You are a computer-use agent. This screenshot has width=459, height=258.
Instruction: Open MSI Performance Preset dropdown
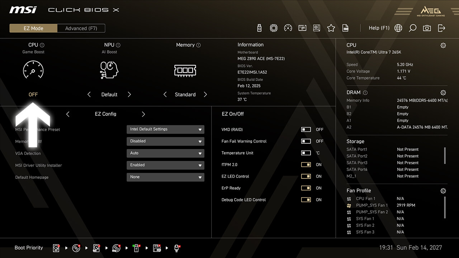point(165,129)
